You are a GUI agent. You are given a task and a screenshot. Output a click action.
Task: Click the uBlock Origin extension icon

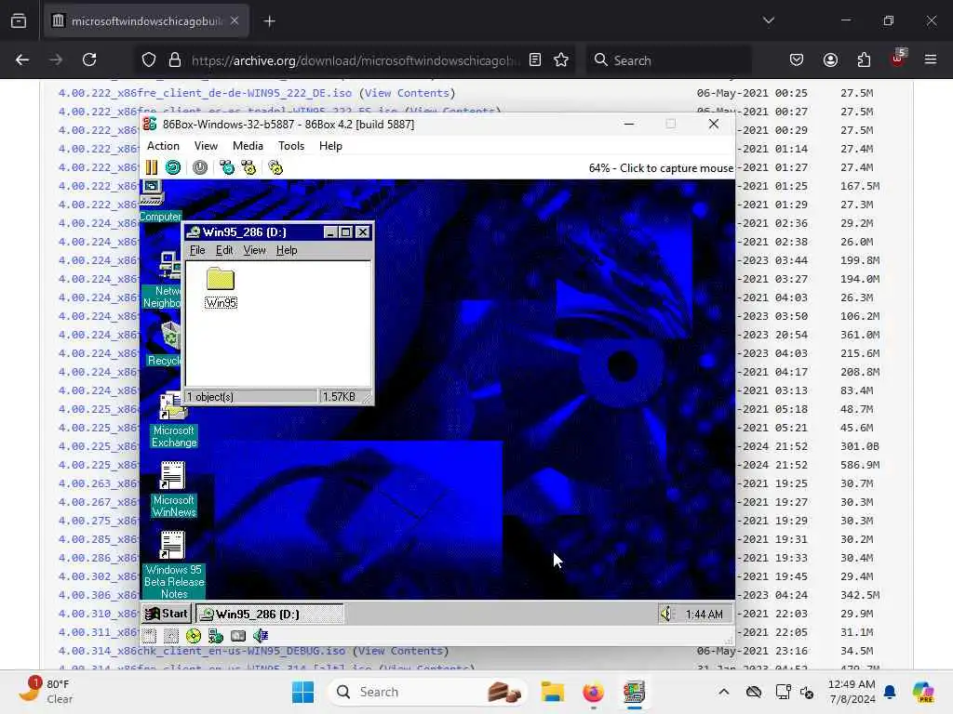(x=897, y=59)
